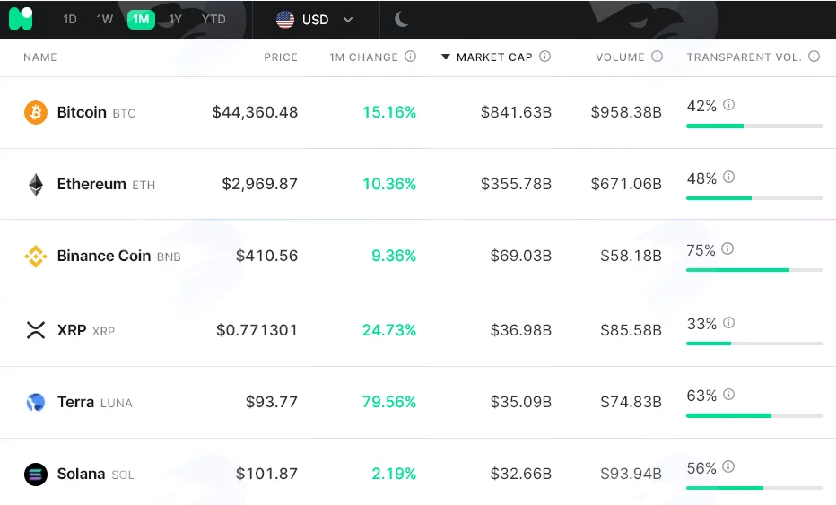Click the XRP logo icon
This screenshot has height=505, width=836.
(36, 330)
